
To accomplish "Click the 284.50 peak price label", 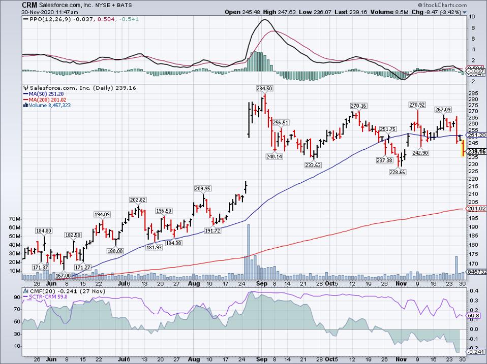I will pyautogui.click(x=264, y=88).
